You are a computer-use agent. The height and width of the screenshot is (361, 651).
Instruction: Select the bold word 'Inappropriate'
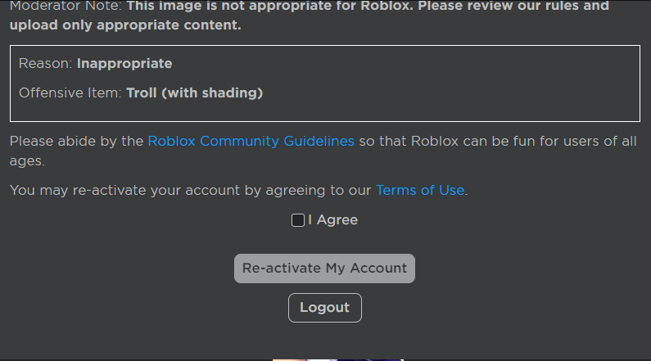pyautogui.click(x=124, y=64)
